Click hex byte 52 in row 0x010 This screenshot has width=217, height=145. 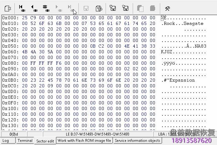[33, 23]
